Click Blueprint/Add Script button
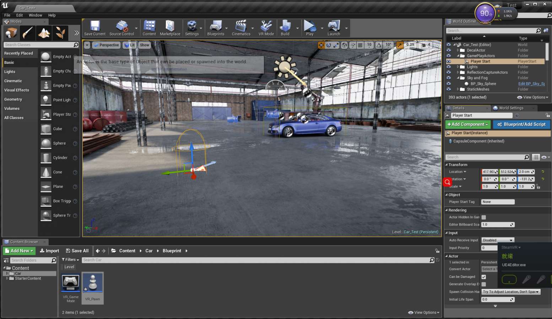 [521, 124]
